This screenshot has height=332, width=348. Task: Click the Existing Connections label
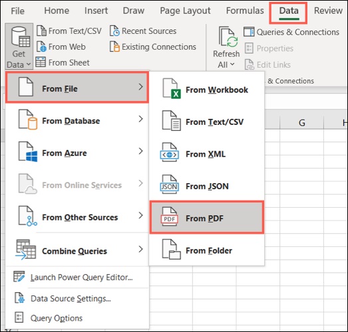coord(159,47)
